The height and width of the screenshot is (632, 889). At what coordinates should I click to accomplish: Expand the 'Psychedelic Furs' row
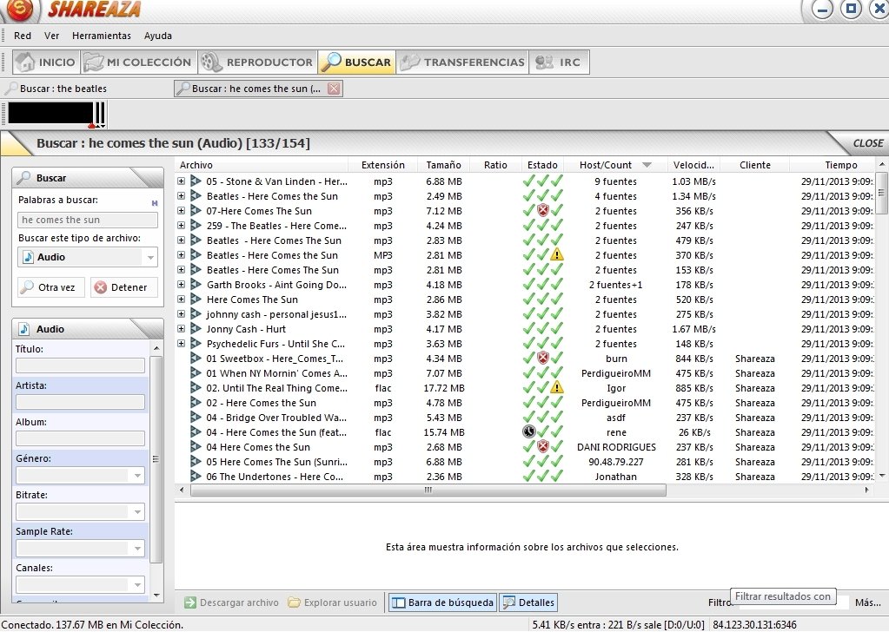pyautogui.click(x=181, y=343)
